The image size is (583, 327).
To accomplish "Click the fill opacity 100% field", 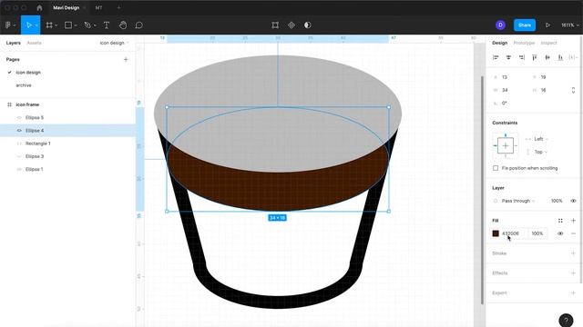I will pos(537,233).
